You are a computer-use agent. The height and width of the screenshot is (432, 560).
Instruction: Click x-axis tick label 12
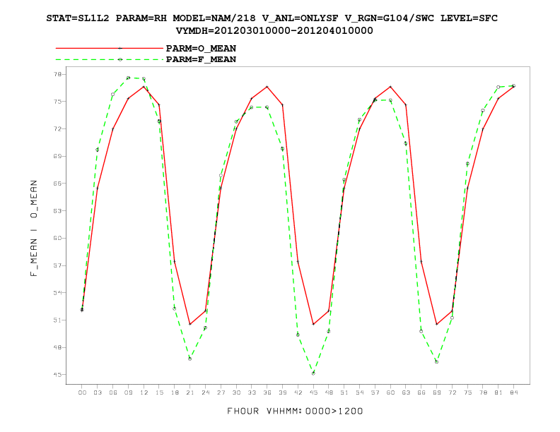pyautogui.click(x=144, y=392)
